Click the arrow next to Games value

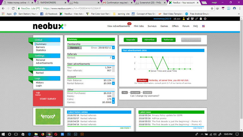[x=114, y=102]
